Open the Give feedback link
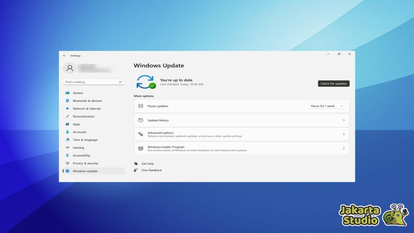 pos(152,170)
